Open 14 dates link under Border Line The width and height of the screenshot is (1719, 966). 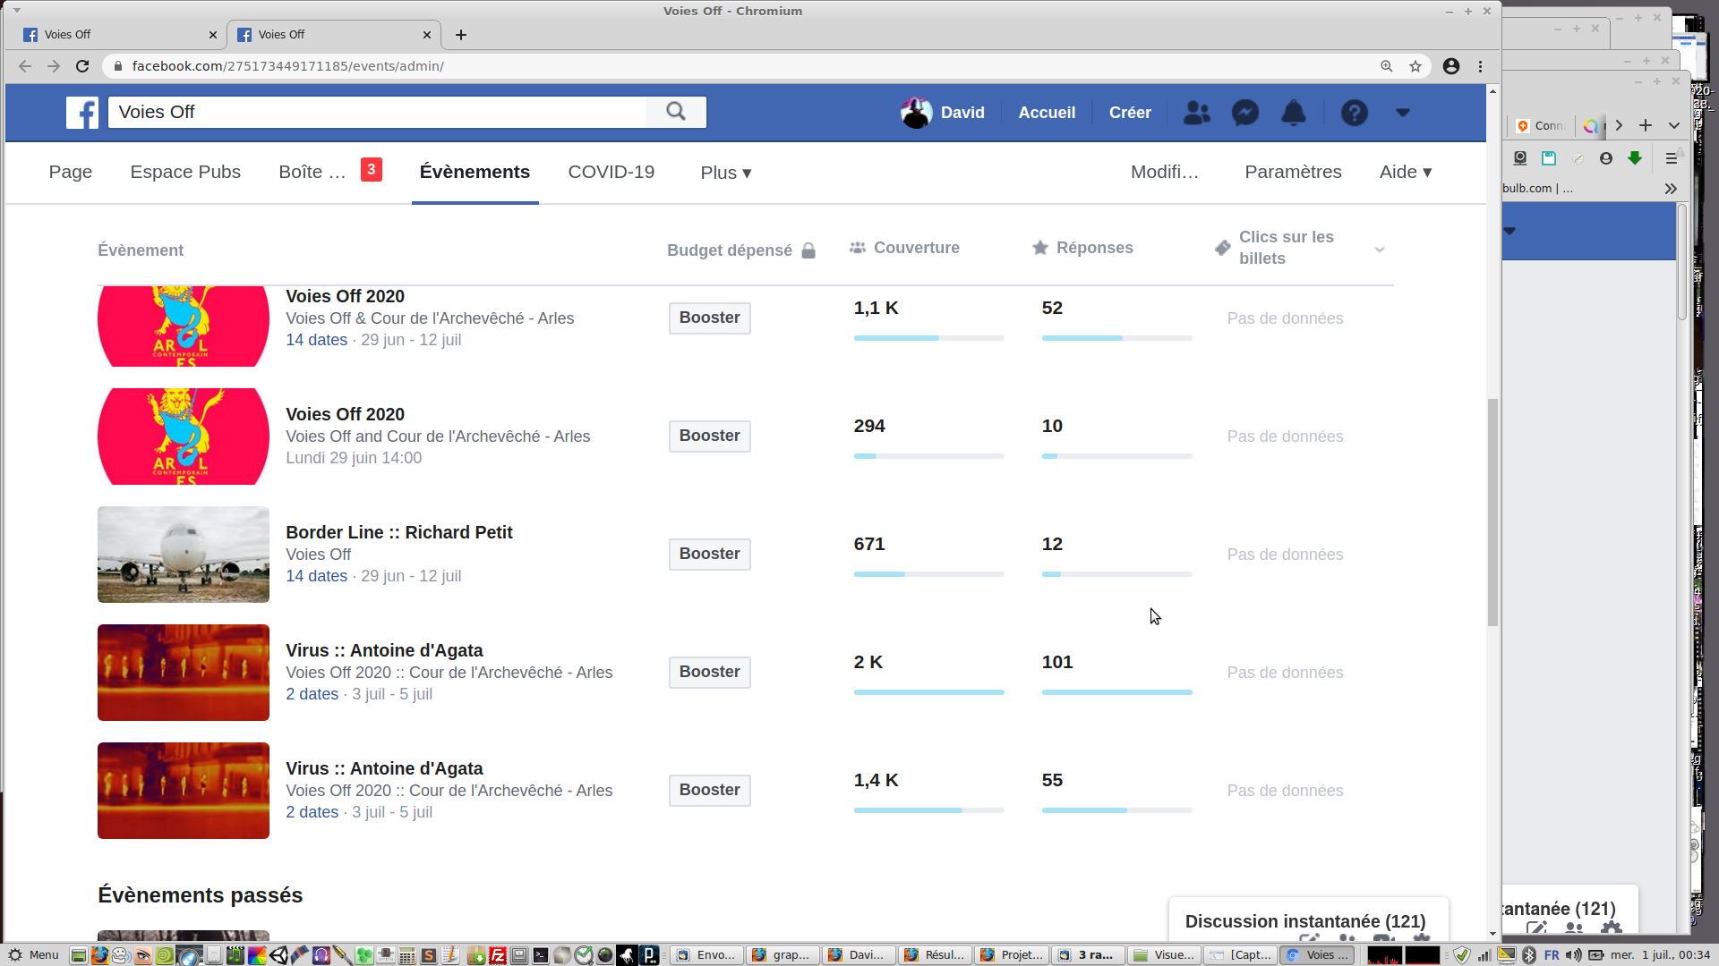pyautogui.click(x=316, y=576)
